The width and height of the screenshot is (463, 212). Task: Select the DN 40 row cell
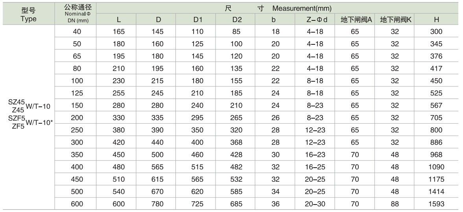(x=77, y=31)
